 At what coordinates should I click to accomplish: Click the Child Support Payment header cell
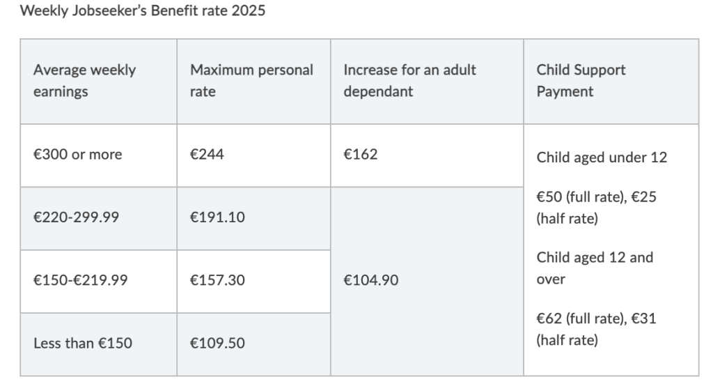click(x=611, y=82)
